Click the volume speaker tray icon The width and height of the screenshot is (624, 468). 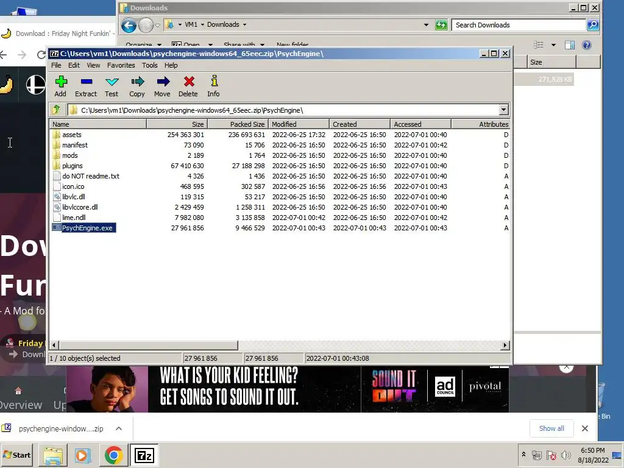[565, 455]
